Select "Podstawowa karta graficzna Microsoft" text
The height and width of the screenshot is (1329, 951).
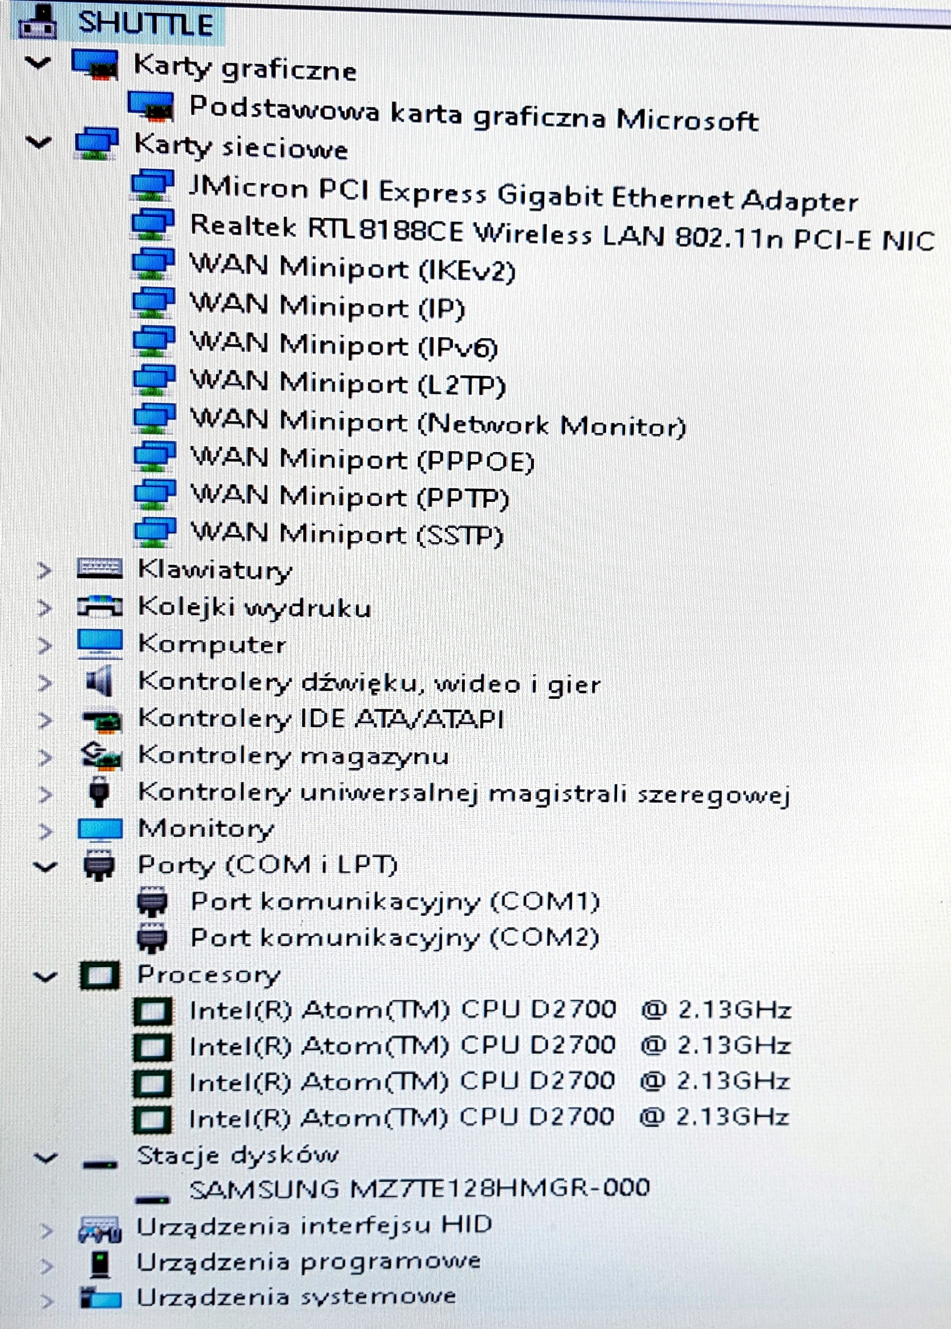474,113
